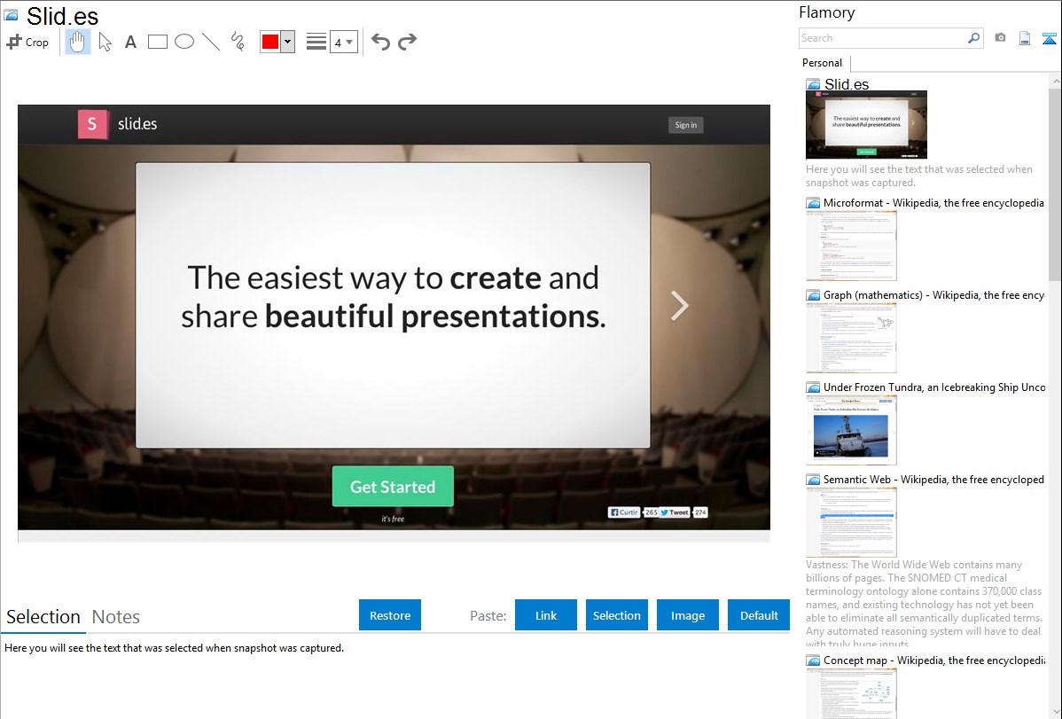Viewport: 1062px width, 719px height.
Task: Open the Slid.es snapshot thumbnail in sidebar
Action: [x=866, y=125]
